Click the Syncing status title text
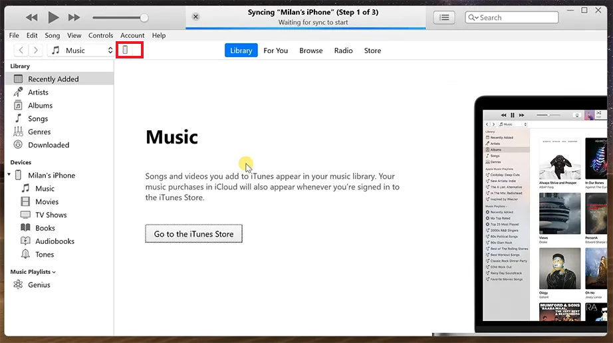The height and width of the screenshot is (343, 613). (313, 12)
